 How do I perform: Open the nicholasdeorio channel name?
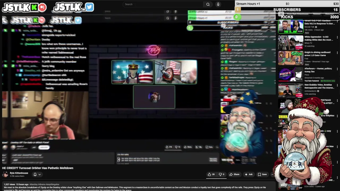pyautogui.click(x=311, y=91)
